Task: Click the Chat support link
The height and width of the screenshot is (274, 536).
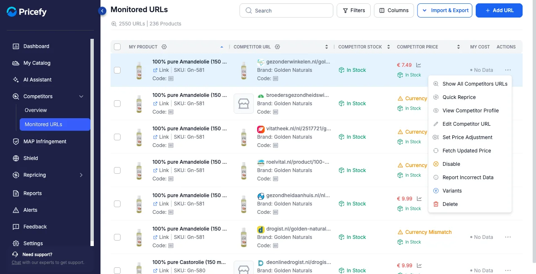Action: tap(16, 262)
